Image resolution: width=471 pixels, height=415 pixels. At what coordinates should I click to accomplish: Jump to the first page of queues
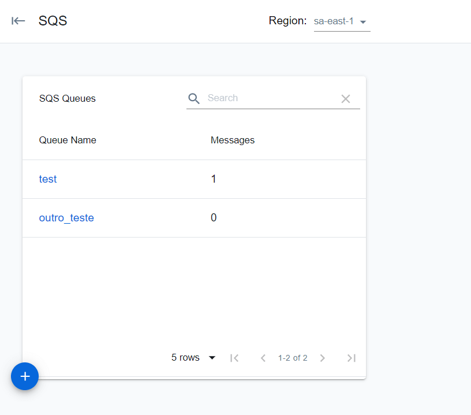pos(234,358)
